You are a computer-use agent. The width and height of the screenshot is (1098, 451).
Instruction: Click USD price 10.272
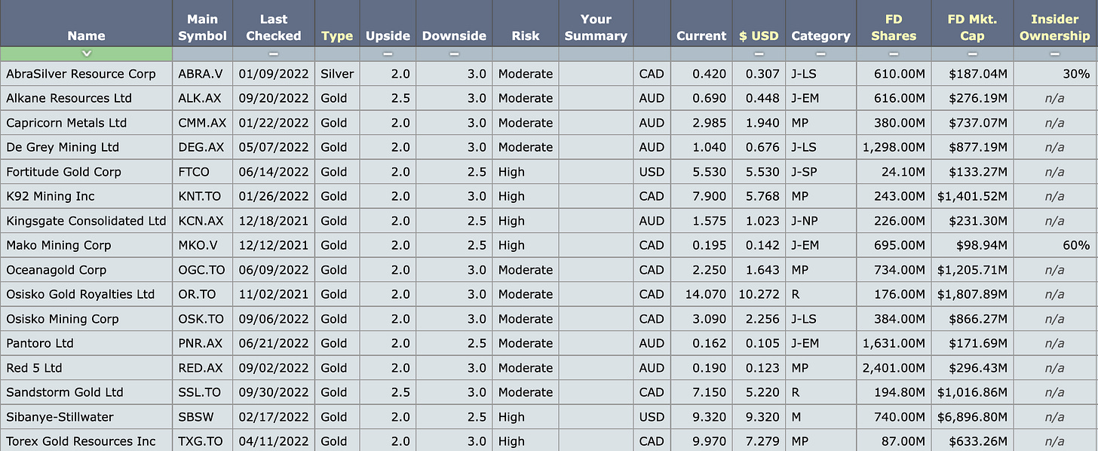[759, 294]
